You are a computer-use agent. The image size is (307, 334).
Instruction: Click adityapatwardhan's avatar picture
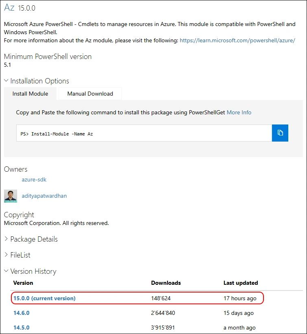[x=11, y=196]
